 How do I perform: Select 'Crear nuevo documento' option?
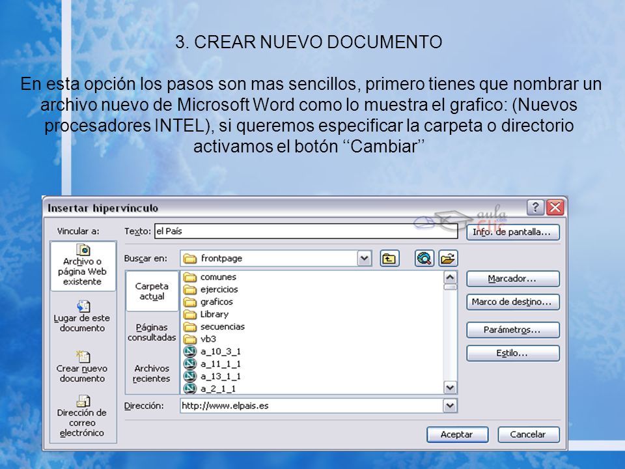pyautogui.click(x=82, y=367)
